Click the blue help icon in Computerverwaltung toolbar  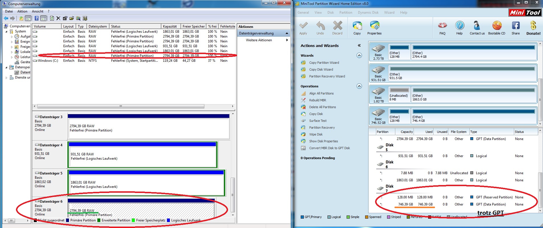click(36, 18)
